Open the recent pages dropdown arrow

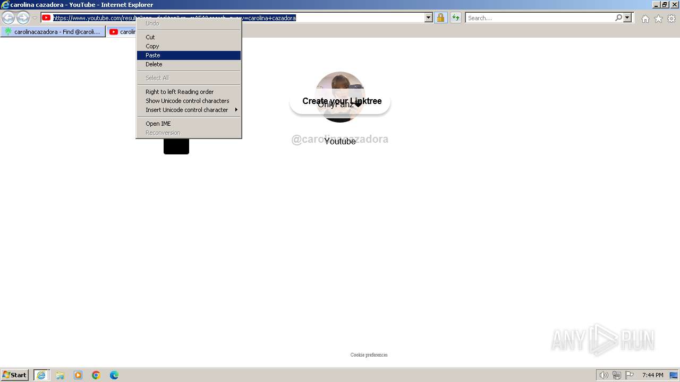pos(35,18)
